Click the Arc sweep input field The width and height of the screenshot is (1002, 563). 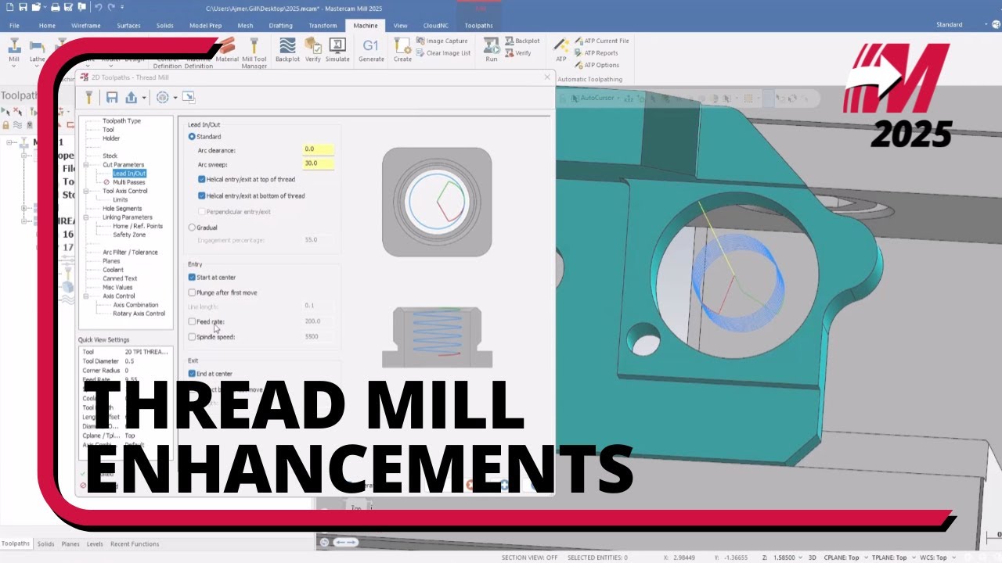319,164
